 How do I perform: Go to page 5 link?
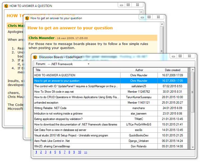[x=55, y=152]
